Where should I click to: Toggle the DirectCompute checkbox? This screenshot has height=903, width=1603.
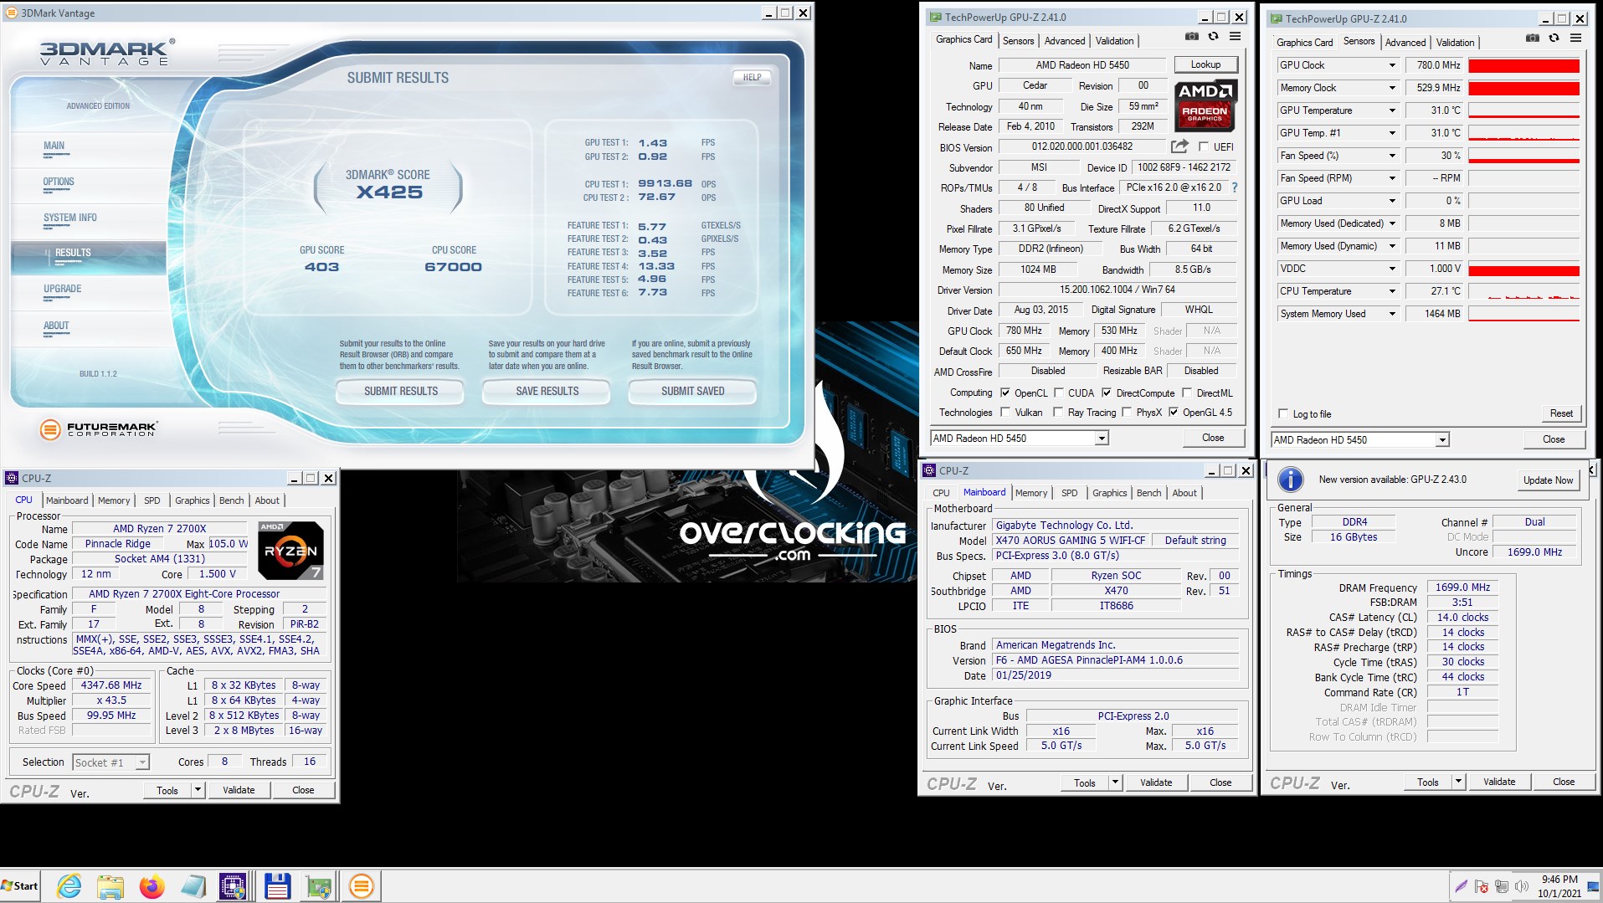(x=1107, y=392)
